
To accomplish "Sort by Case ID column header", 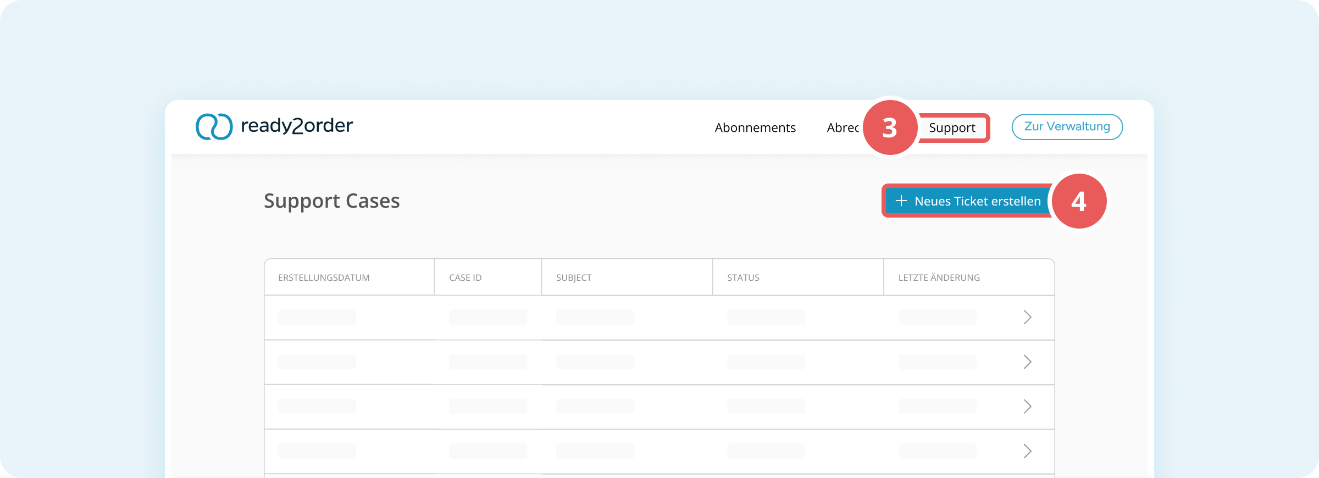I will [x=465, y=277].
